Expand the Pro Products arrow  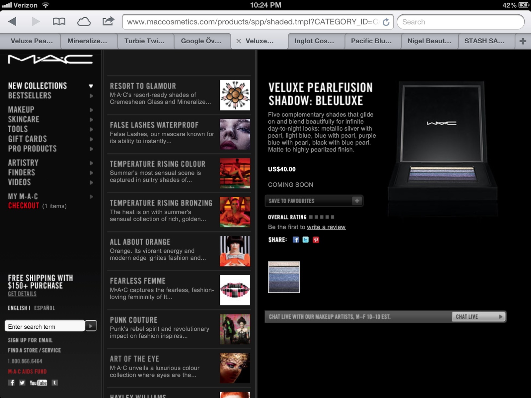pos(91,149)
